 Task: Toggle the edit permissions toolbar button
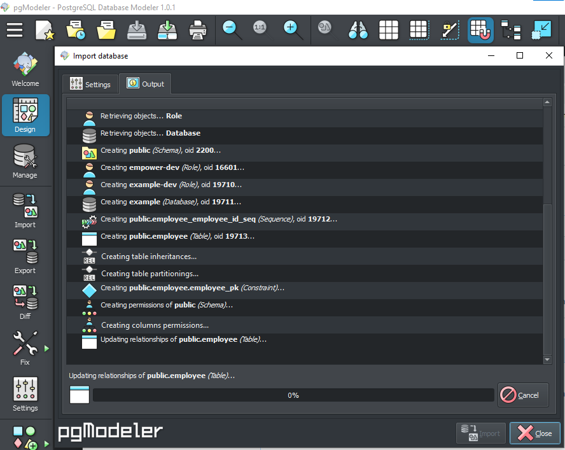tap(449, 29)
